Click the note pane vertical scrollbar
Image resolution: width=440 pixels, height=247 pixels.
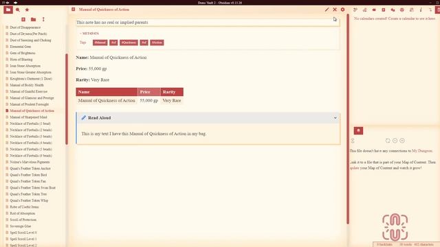pos(348,119)
